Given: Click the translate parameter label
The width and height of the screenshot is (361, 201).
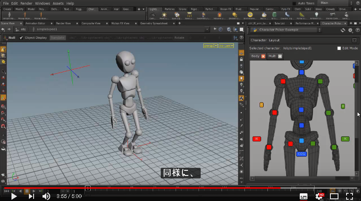Looking at the screenshot, I should pos(57,37).
